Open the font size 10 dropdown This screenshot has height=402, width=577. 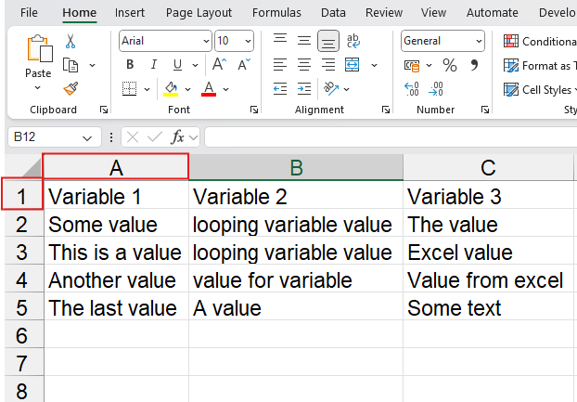(x=248, y=41)
